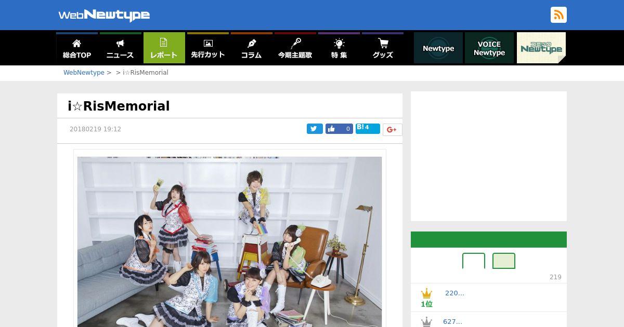Open the RSS feed icon

[558, 15]
